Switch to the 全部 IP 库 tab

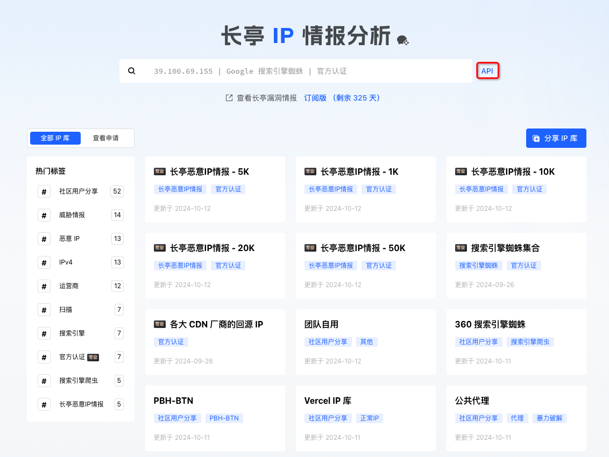[x=55, y=138]
